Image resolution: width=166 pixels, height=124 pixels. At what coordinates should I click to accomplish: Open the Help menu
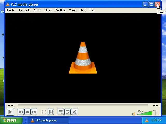92,10
